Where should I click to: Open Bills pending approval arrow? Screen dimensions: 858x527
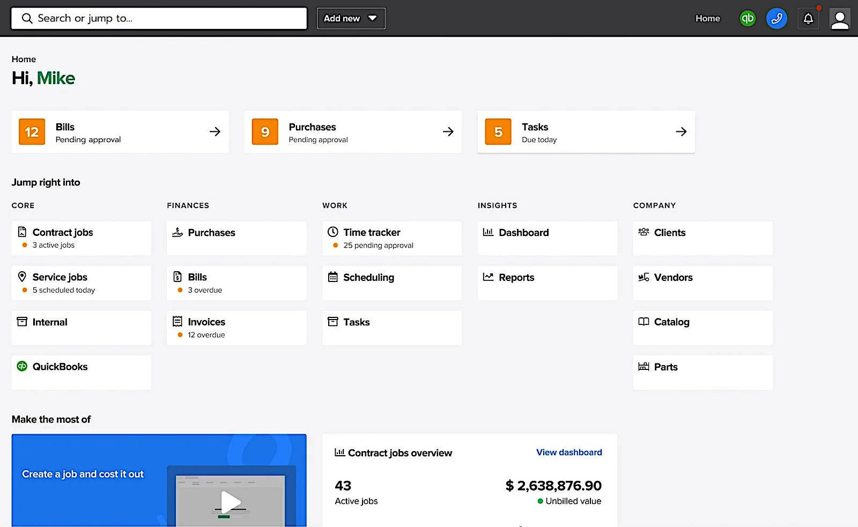(215, 132)
